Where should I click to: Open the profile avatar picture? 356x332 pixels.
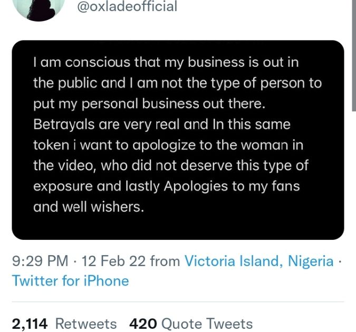point(37,8)
